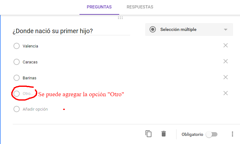Click the Otro option text
Viewport: 240px width, 144px height.
28,94
